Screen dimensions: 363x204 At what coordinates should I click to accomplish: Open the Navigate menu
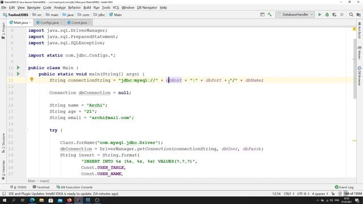tap(34, 7)
